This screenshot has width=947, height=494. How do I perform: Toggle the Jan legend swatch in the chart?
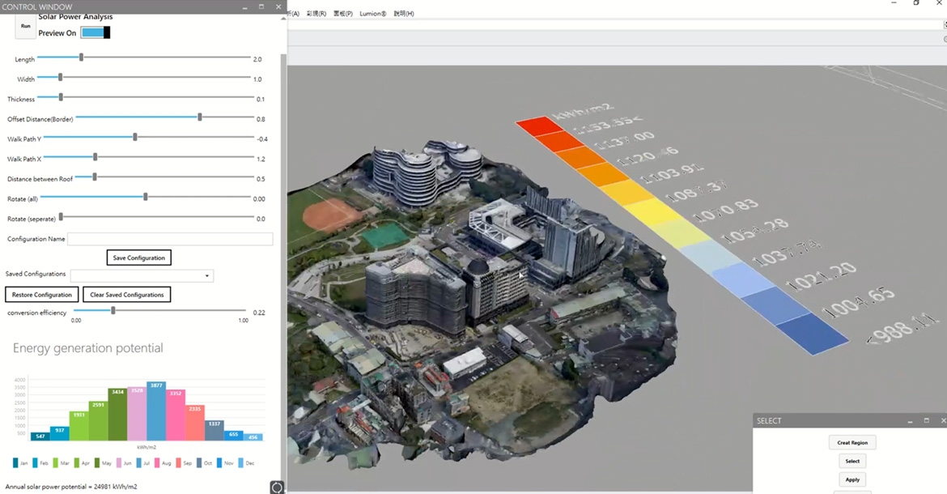(15, 463)
